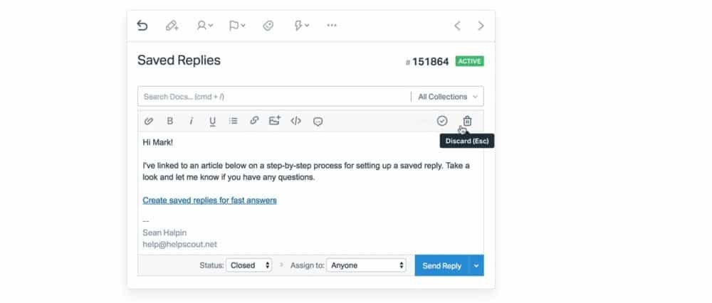Insert a code block
The image size is (712, 303).
coord(295,121)
